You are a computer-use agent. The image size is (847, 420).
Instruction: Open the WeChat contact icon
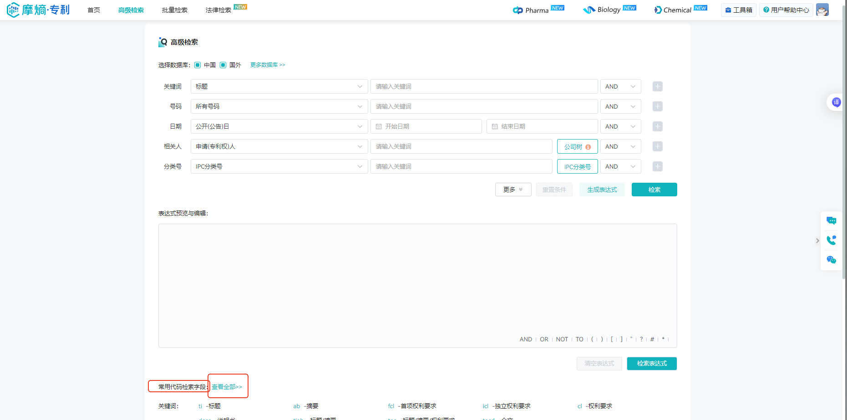(831, 260)
